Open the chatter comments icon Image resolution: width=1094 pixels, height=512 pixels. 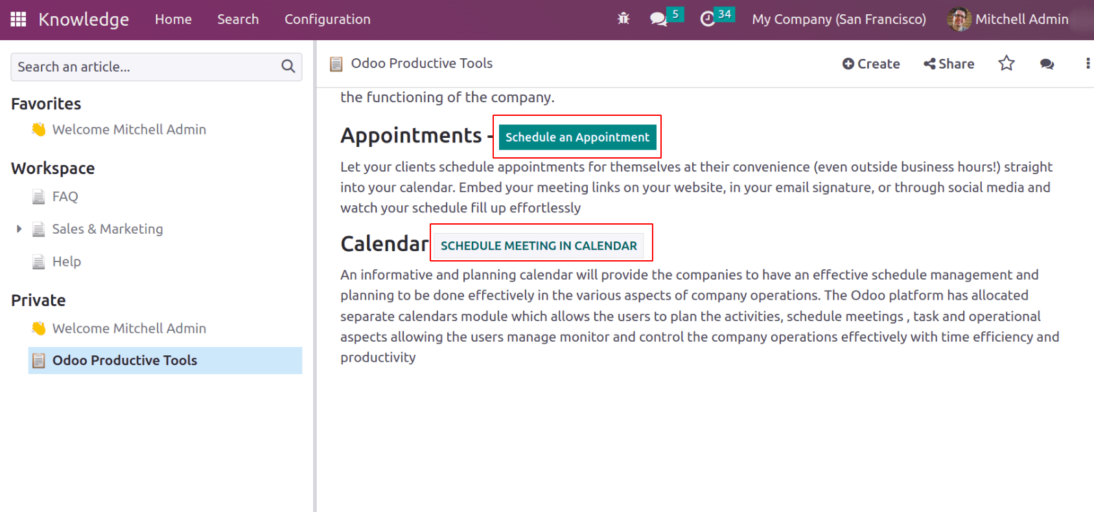1047,63
